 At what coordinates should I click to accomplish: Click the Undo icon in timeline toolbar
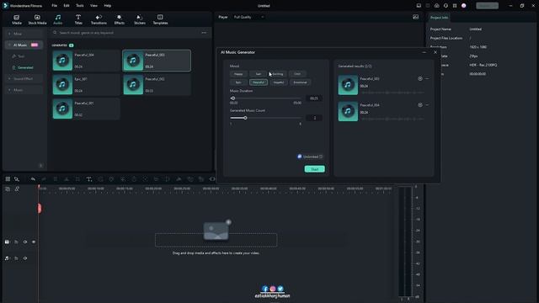click(33, 179)
